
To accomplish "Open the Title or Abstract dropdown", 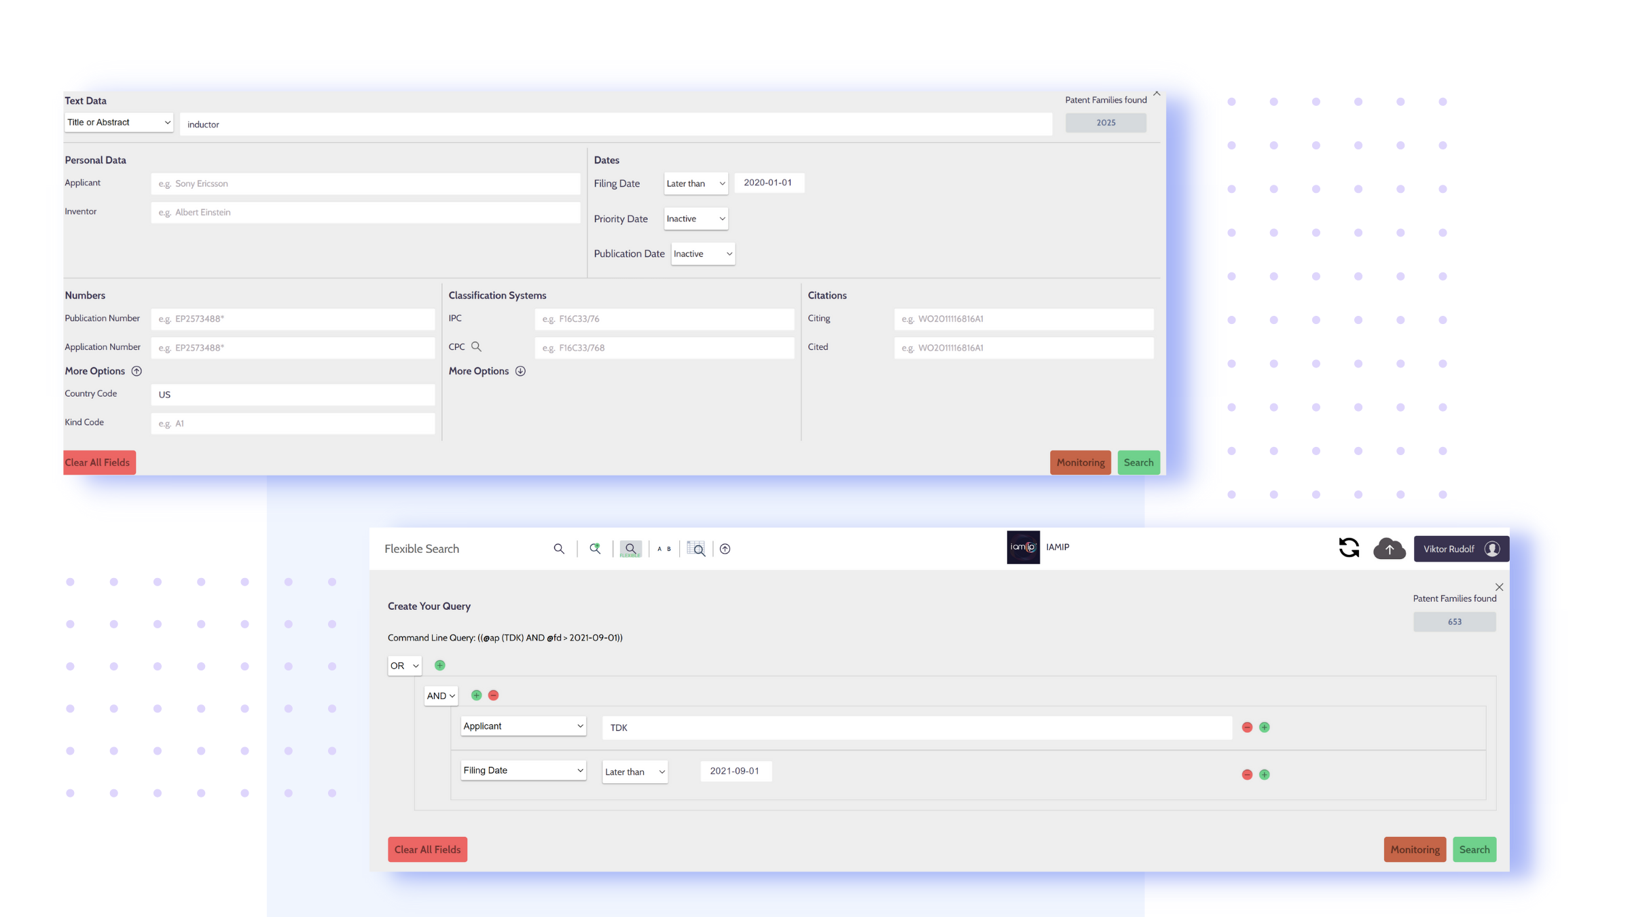I will pos(119,122).
